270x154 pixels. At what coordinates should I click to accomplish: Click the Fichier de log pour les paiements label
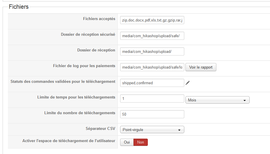84,66
